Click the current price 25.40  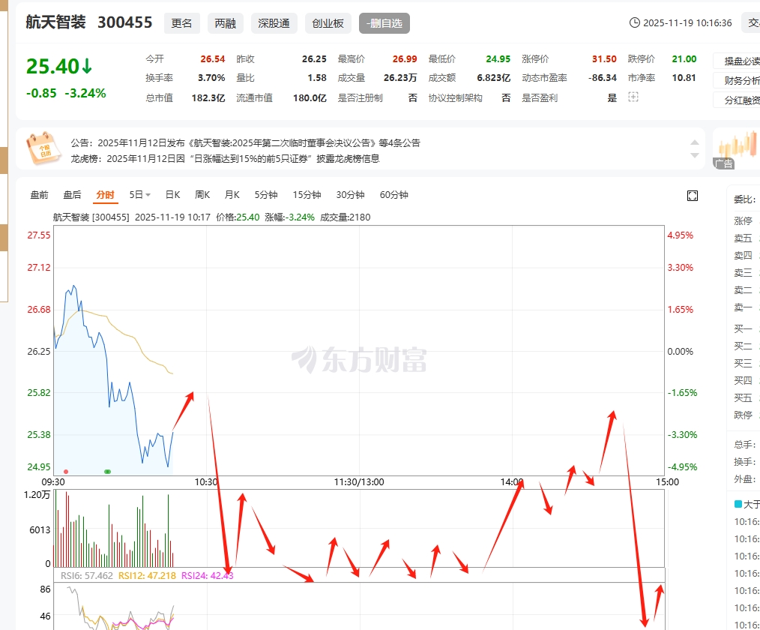(52, 67)
